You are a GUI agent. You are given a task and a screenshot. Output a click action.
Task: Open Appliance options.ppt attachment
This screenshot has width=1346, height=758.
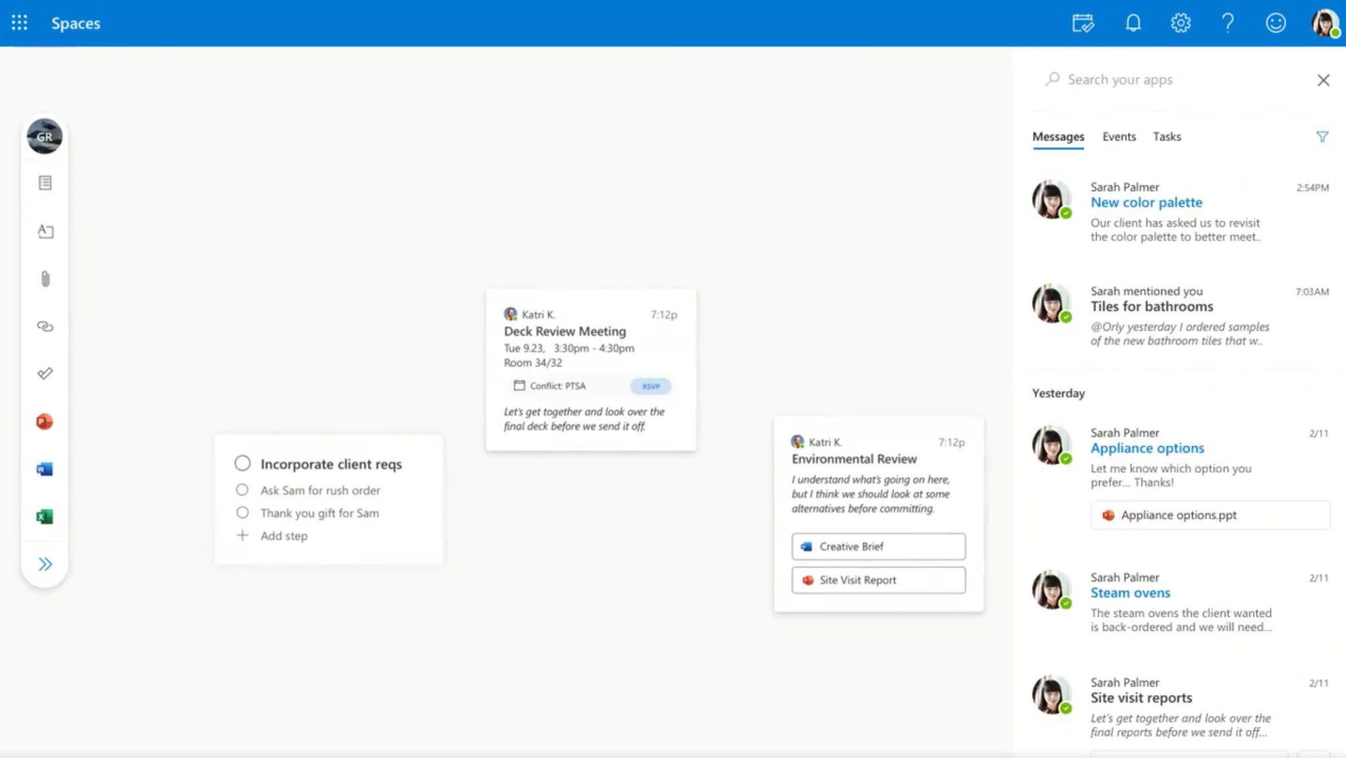pyautogui.click(x=1210, y=515)
